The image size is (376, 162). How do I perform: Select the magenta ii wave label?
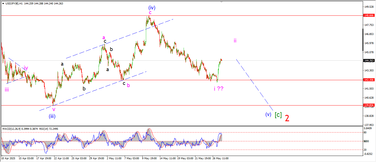[235, 40]
